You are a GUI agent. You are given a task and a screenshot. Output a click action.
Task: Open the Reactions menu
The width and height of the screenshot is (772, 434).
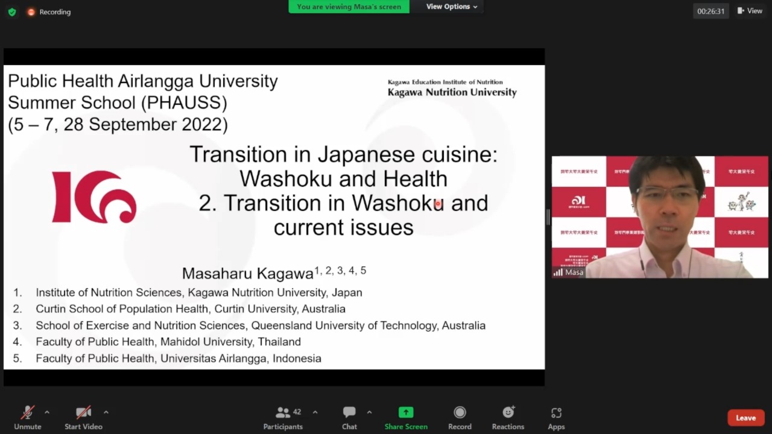[x=508, y=418]
